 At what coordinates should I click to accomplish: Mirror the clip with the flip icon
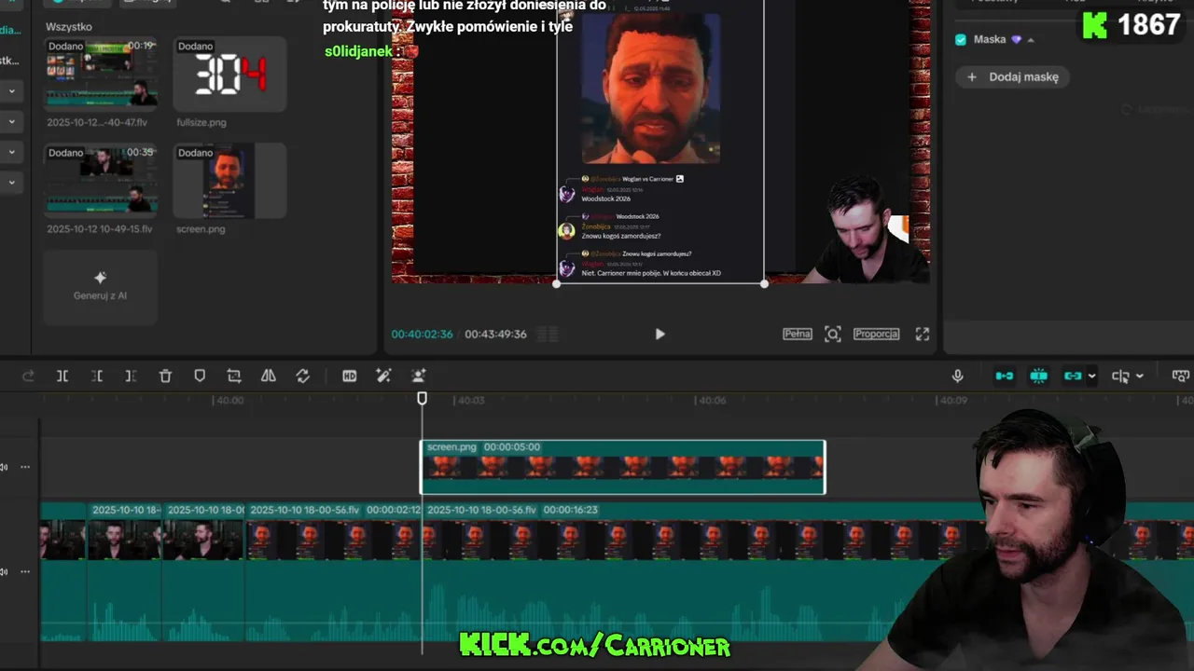click(269, 376)
